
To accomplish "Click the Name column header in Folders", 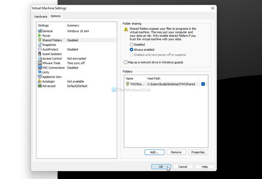I will point(135,78).
